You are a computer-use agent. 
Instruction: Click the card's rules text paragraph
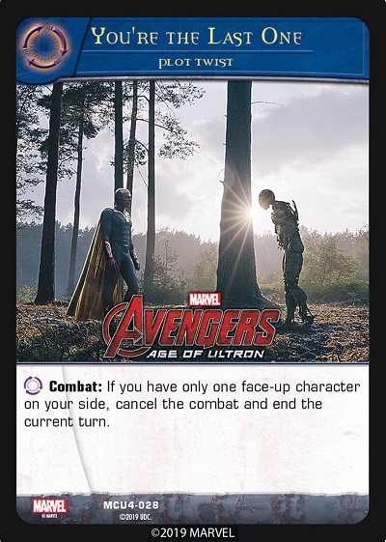click(192, 404)
